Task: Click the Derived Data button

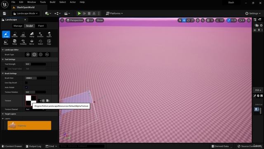Action: [x=220, y=146]
